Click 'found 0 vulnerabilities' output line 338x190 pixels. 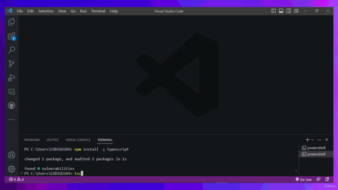click(x=49, y=168)
